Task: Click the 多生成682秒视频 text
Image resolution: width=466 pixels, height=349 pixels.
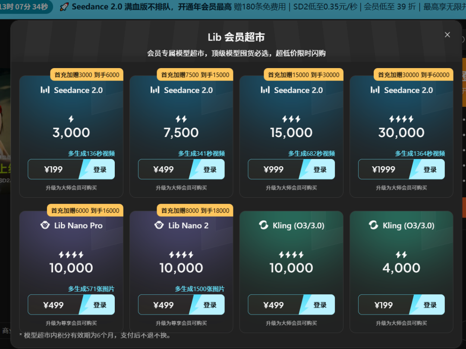Action: 312,153
